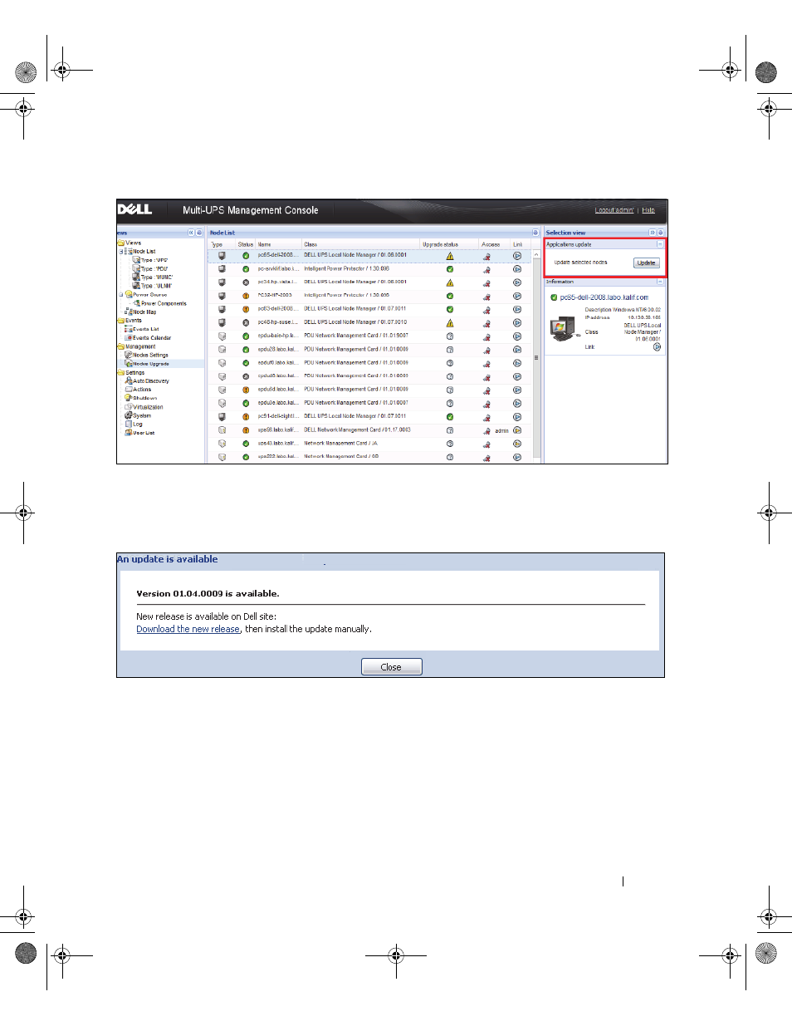Viewport: 792px width, 1026px height.
Task: Click computer type icon for pc63-dell-2008 row
Action: click(222, 309)
